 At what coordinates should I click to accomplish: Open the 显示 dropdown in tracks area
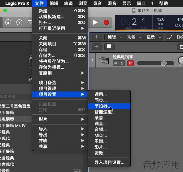click(153, 37)
